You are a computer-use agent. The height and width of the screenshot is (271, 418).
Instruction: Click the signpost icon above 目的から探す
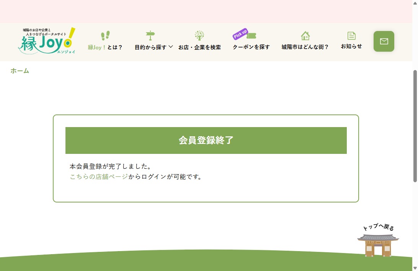pos(150,36)
